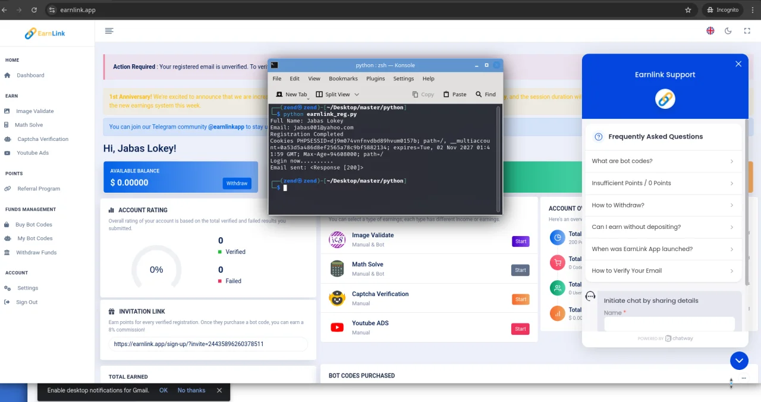Image resolution: width=761 pixels, height=402 pixels.
Task: Start the Youtube ADS task
Action: (x=520, y=329)
